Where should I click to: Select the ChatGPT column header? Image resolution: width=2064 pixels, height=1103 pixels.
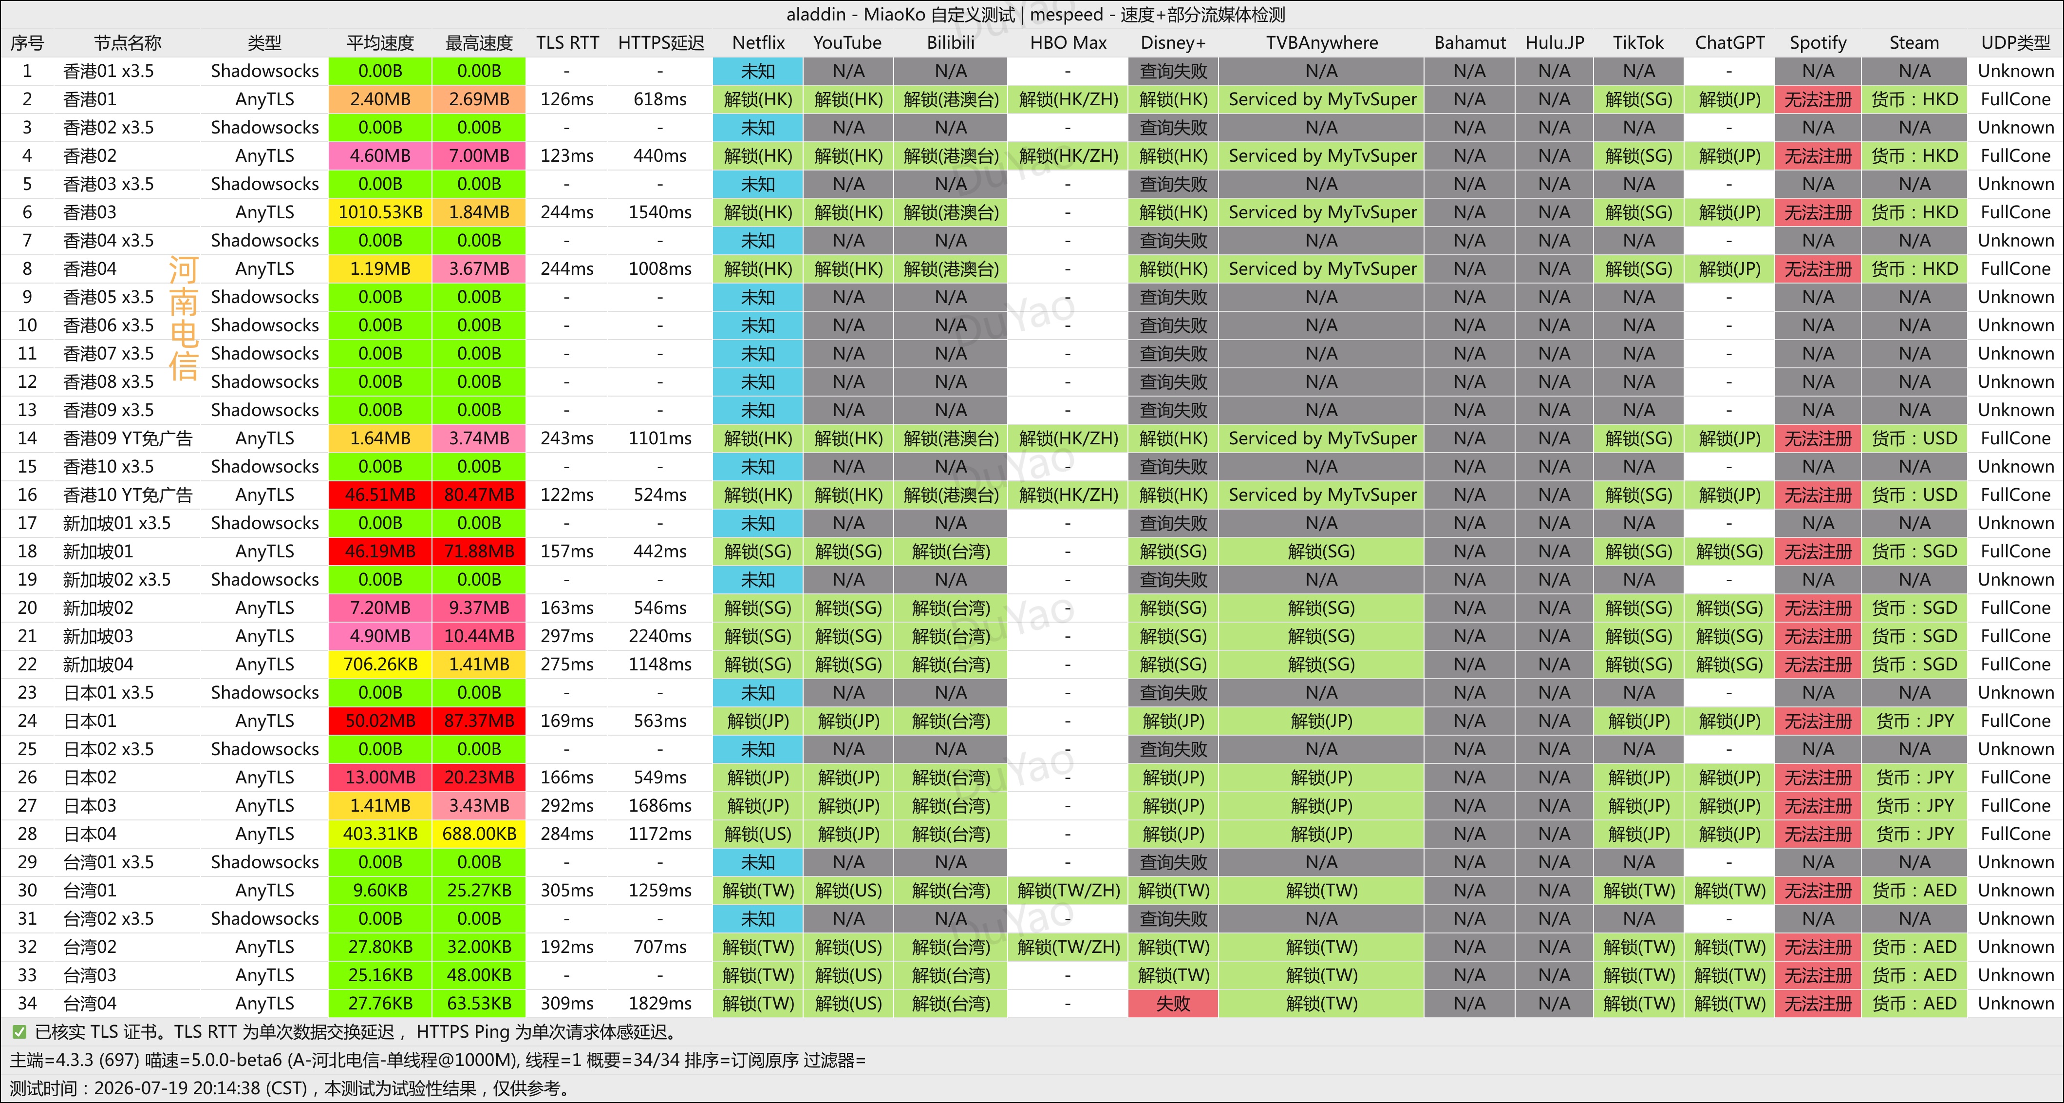(1730, 43)
